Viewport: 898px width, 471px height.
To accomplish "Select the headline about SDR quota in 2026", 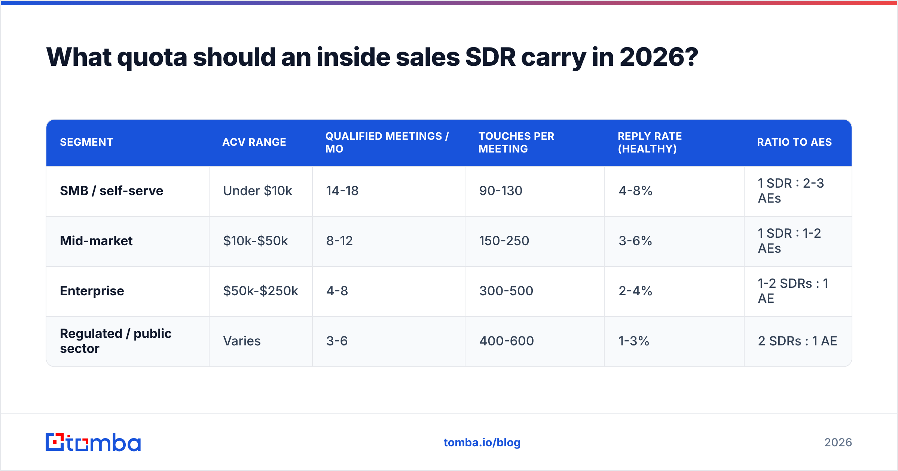I will point(372,57).
